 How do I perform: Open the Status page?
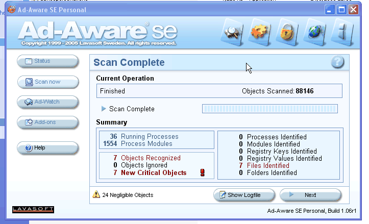click(x=48, y=61)
